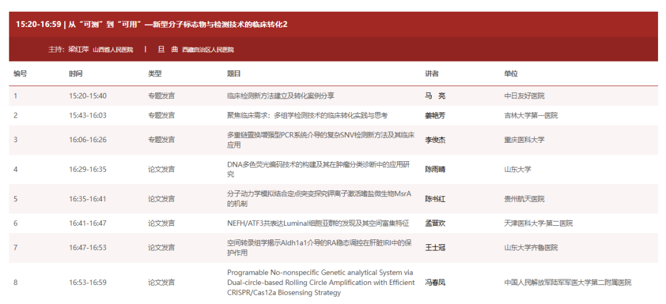Click the 讲者 column header
The width and height of the screenshot is (666, 304).
pos(432,74)
